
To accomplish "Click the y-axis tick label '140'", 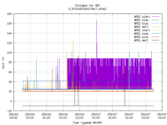I will (x=9, y=33).
